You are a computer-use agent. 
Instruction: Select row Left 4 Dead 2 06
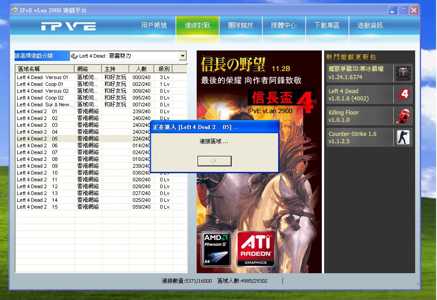(84, 145)
